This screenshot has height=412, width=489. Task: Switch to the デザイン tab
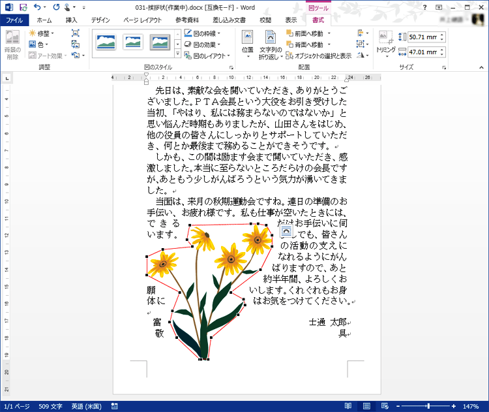[x=100, y=20]
